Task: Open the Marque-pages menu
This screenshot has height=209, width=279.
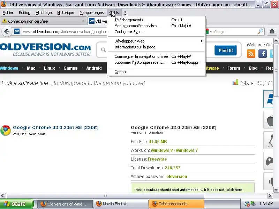Action: (92, 13)
